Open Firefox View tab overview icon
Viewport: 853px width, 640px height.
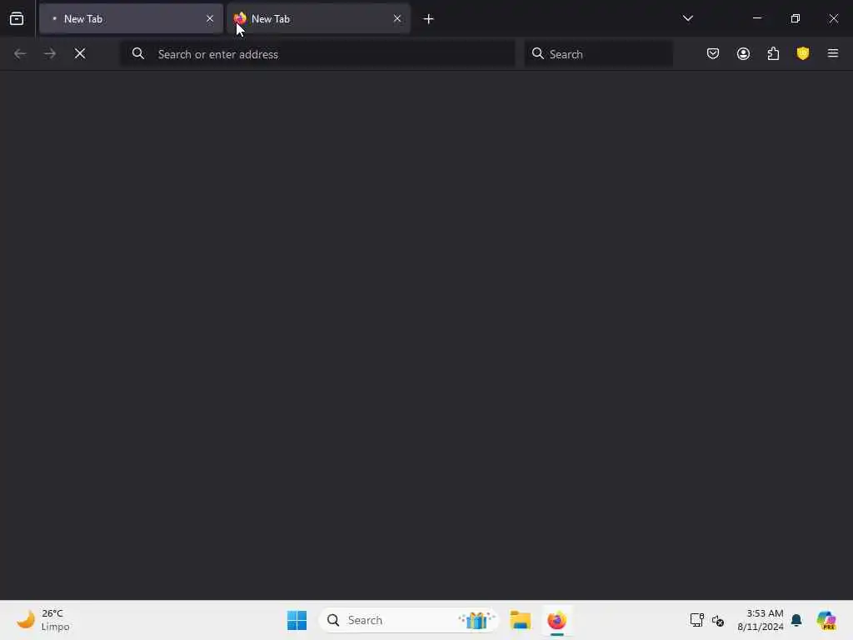click(x=17, y=18)
